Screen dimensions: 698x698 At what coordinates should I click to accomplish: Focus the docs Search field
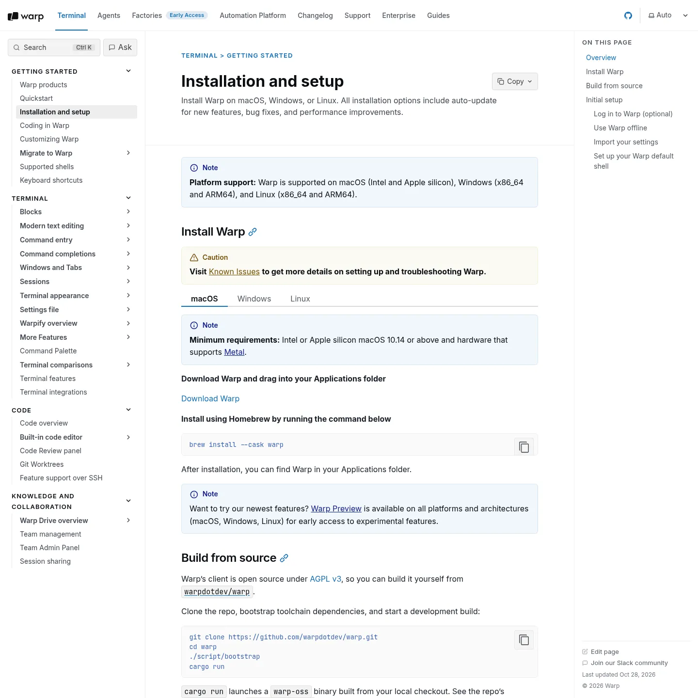point(54,48)
